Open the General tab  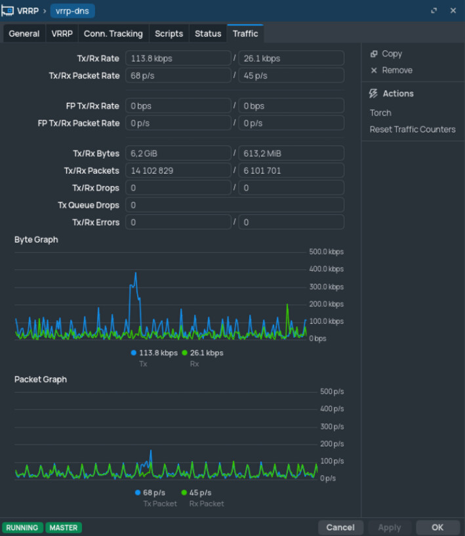24,33
